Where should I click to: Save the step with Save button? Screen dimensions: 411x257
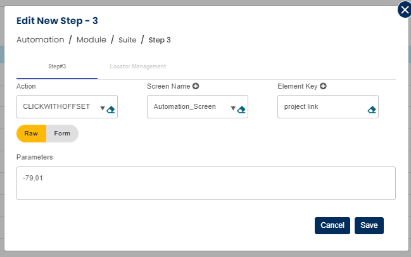point(369,225)
